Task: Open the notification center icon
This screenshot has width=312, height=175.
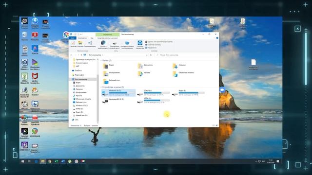Action: tap(278, 161)
